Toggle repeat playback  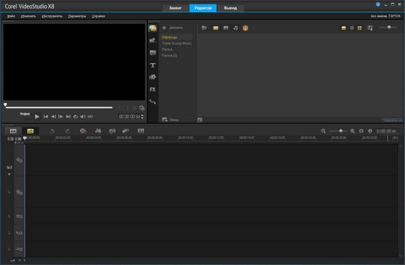[x=75, y=117]
